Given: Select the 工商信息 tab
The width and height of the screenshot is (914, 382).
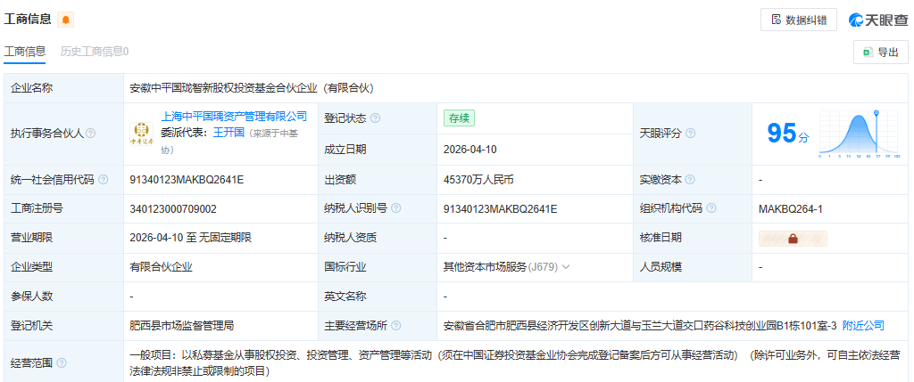Looking at the screenshot, I should (x=24, y=51).
